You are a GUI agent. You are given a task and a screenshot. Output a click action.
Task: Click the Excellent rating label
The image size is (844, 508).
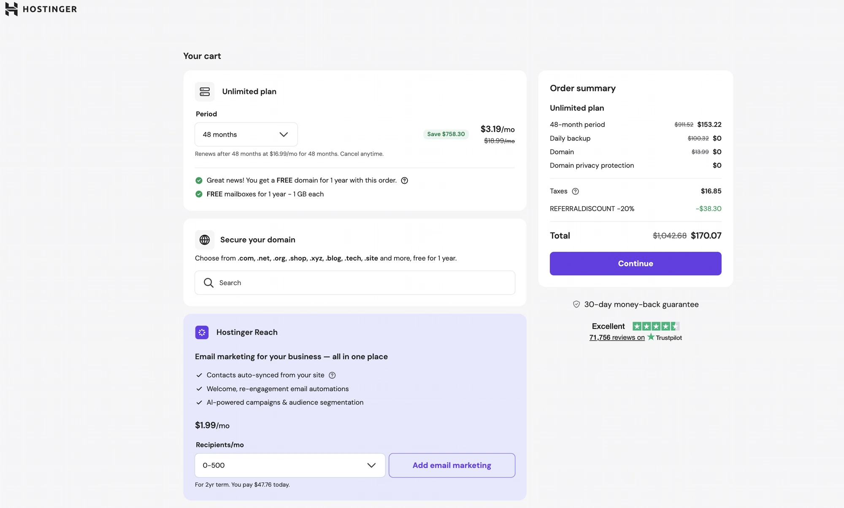608,326
